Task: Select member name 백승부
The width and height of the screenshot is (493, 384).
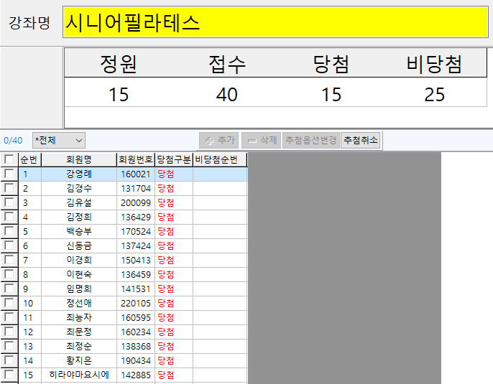Action: pyautogui.click(x=79, y=231)
